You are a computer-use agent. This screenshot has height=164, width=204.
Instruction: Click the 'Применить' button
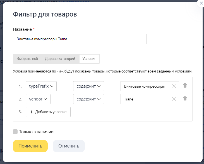coord(30,146)
